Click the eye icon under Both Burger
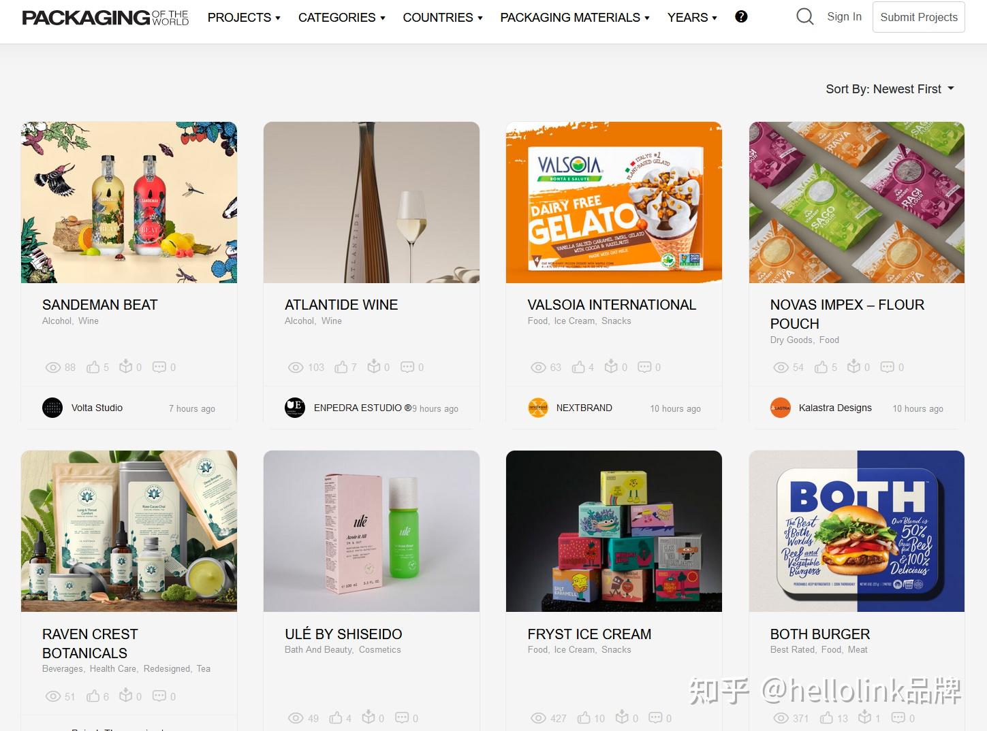The image size is (987, 731). click(x=781, y=718)
